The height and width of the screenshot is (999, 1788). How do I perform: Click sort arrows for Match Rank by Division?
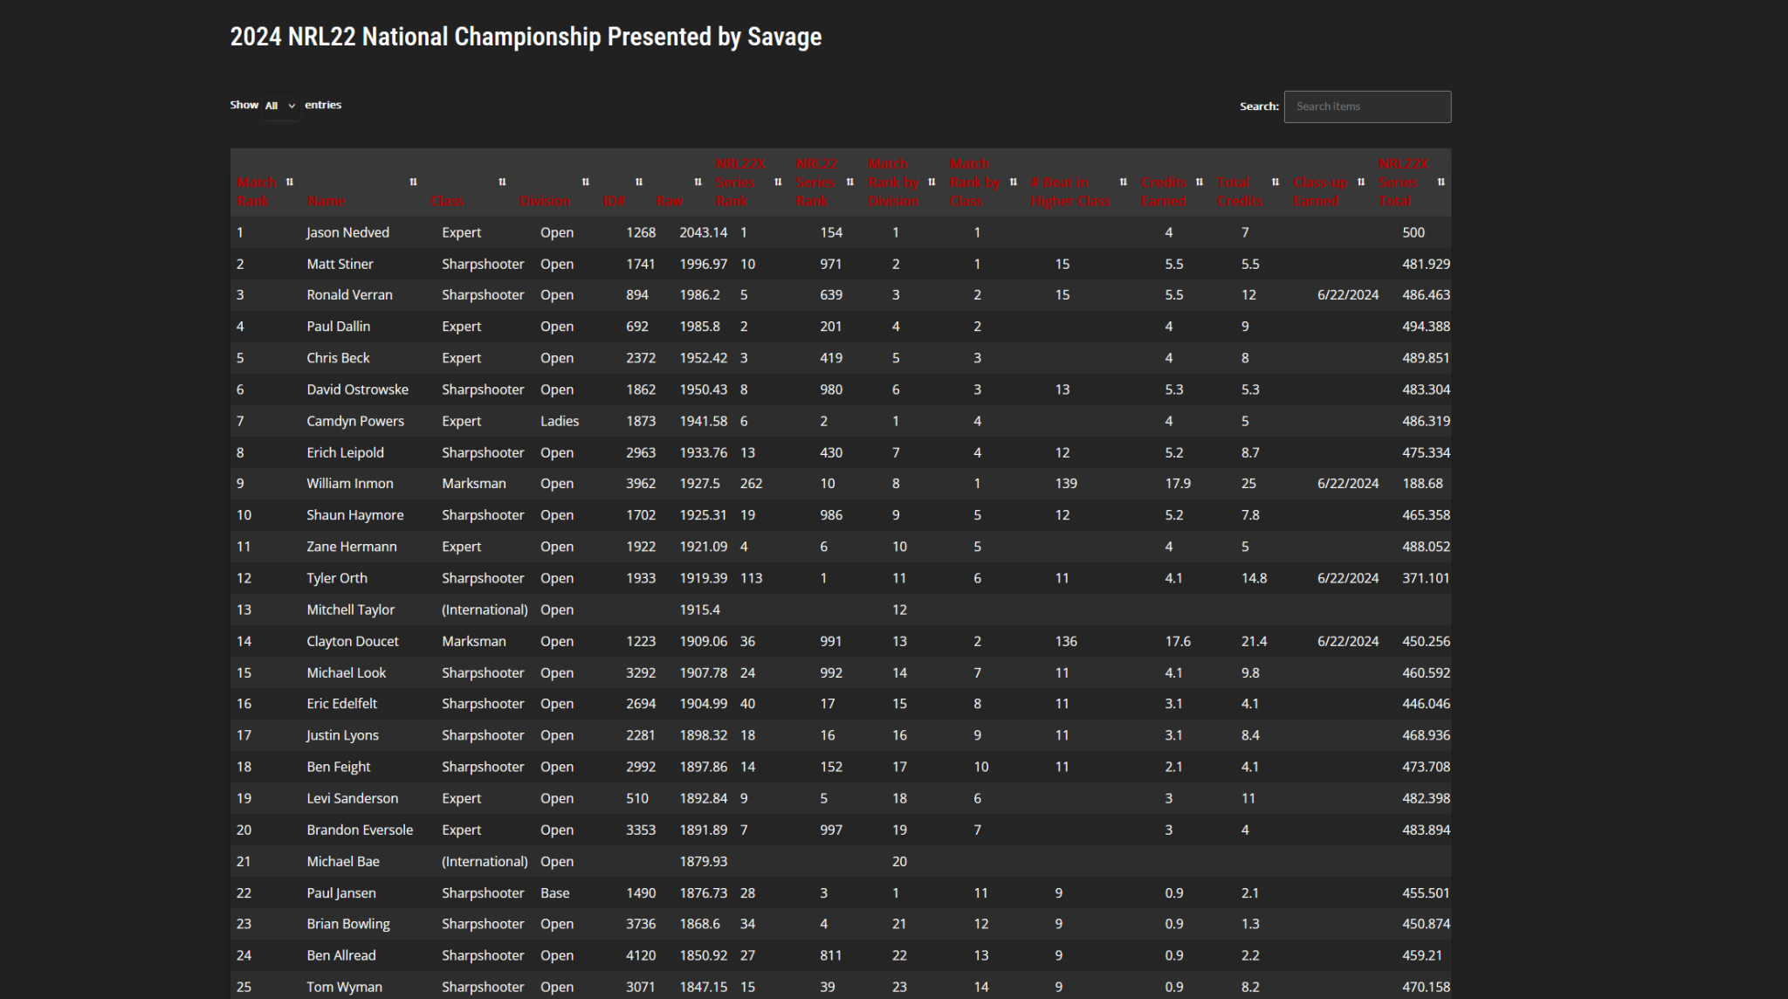click(932, 183)
